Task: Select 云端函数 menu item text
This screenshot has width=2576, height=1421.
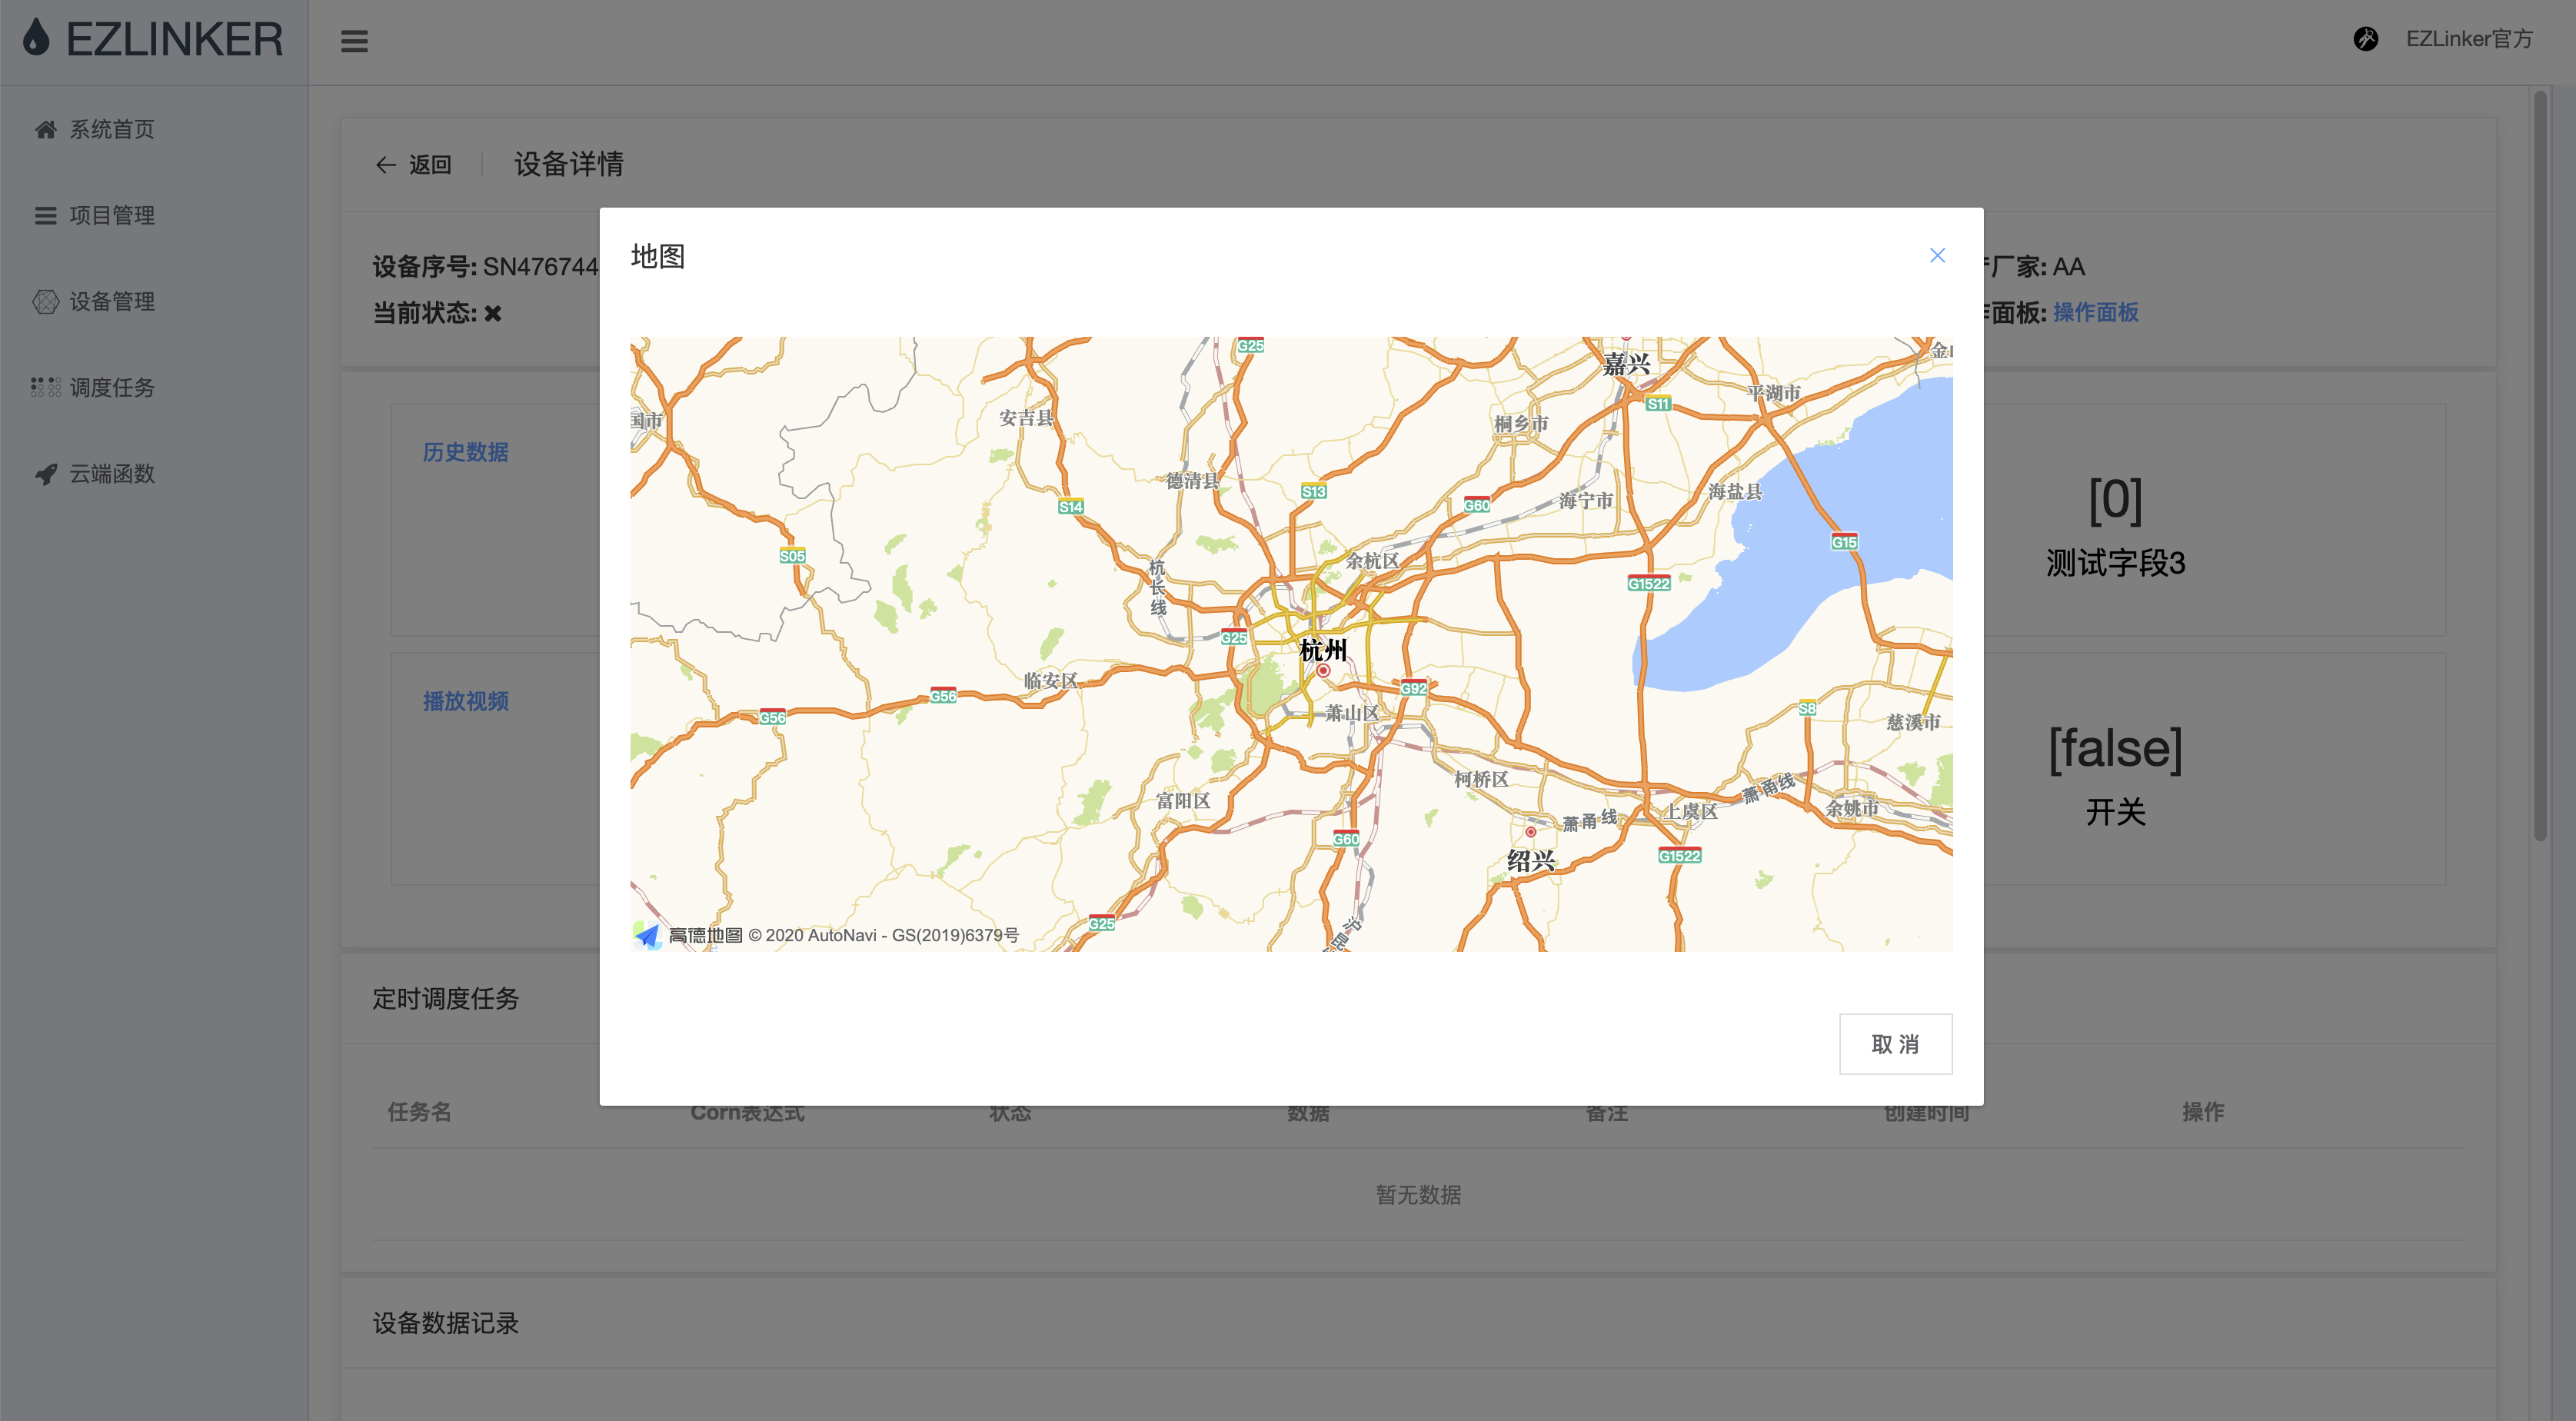Action: point(112,474)
